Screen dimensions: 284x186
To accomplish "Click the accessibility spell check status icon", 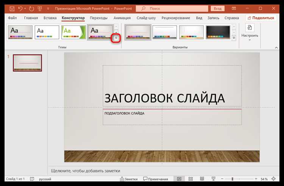I will pos(32,179).
